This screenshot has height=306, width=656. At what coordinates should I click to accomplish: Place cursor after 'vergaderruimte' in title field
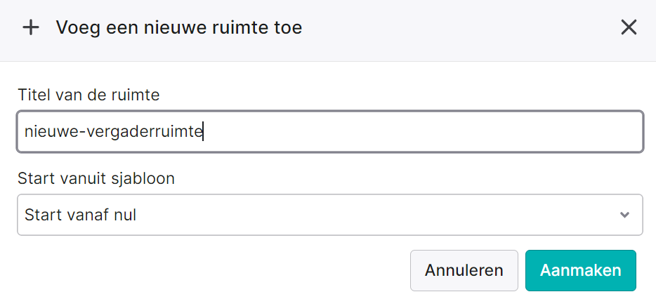(x=203, y=131)
